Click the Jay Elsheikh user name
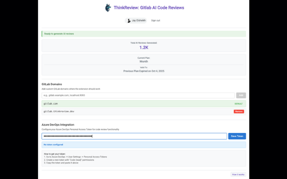The height and width of the screenshot is (179, 287). pos(139,21)
